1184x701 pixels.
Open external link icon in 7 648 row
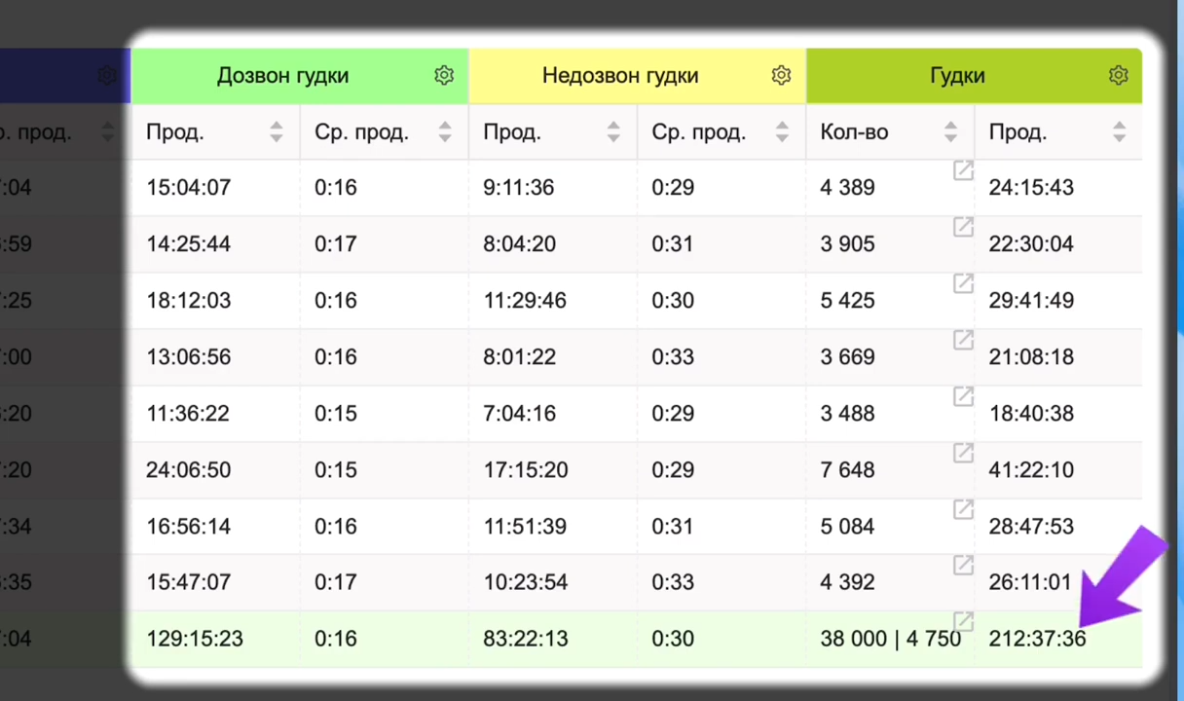coord(963,453)
